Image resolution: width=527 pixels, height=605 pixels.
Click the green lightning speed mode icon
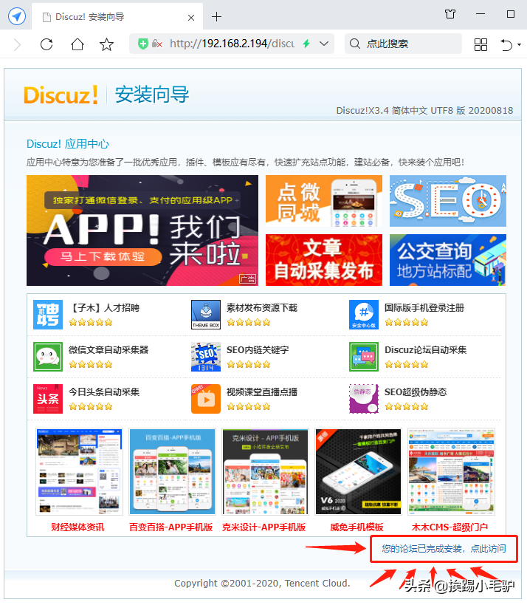click(306, 44)
